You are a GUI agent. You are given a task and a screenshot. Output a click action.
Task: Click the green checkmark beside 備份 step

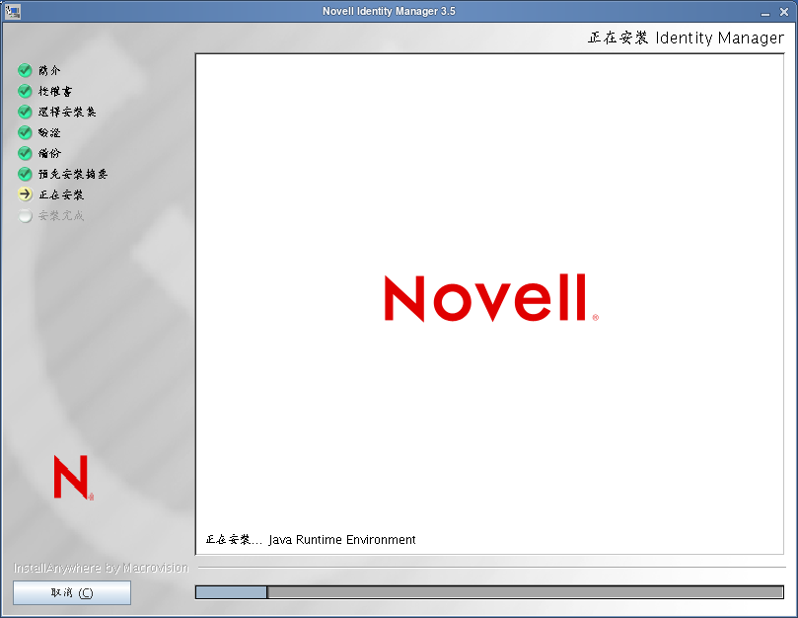coord(25,153)
